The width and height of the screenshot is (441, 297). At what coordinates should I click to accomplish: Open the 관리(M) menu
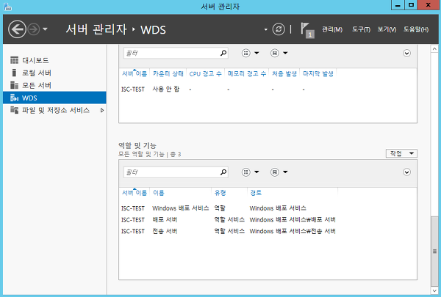[332, 29]
